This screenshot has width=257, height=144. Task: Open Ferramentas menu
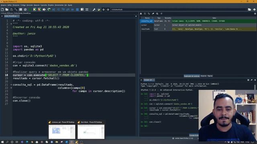pyautogui.click(x=59, y=5)
